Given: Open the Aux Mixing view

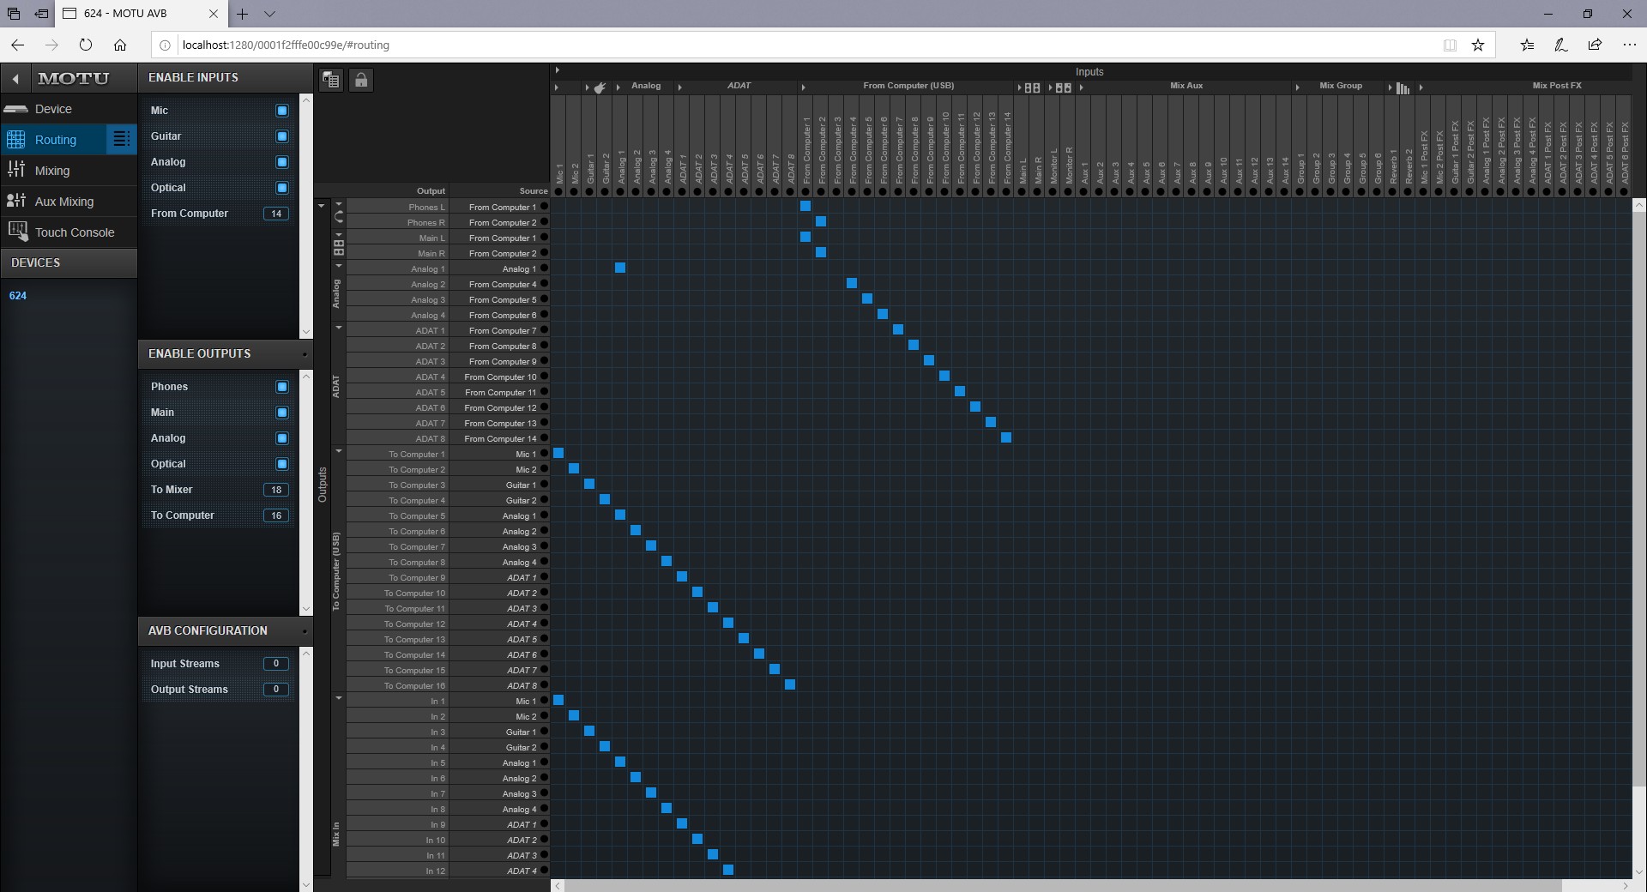Looking at the screenshot, I should click(69, 202).
